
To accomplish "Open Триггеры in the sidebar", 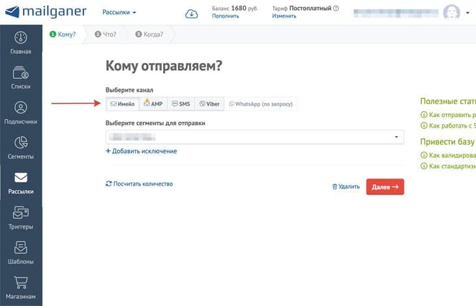I will (21, 218).
